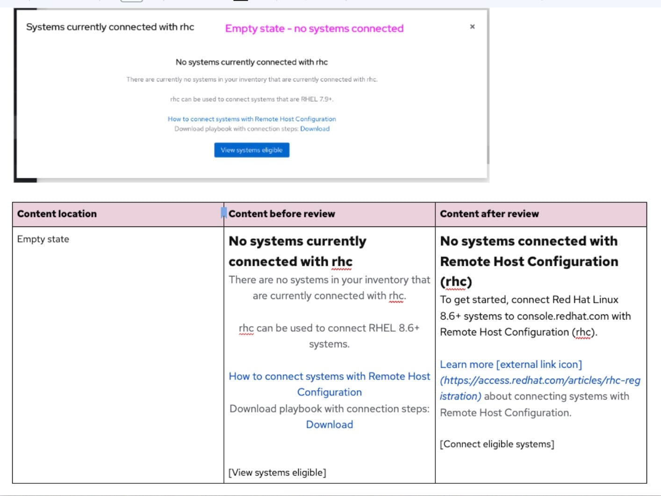Close the rhc systems dialog with X
The image size is (661, 496).
click(x=472, y=27)
